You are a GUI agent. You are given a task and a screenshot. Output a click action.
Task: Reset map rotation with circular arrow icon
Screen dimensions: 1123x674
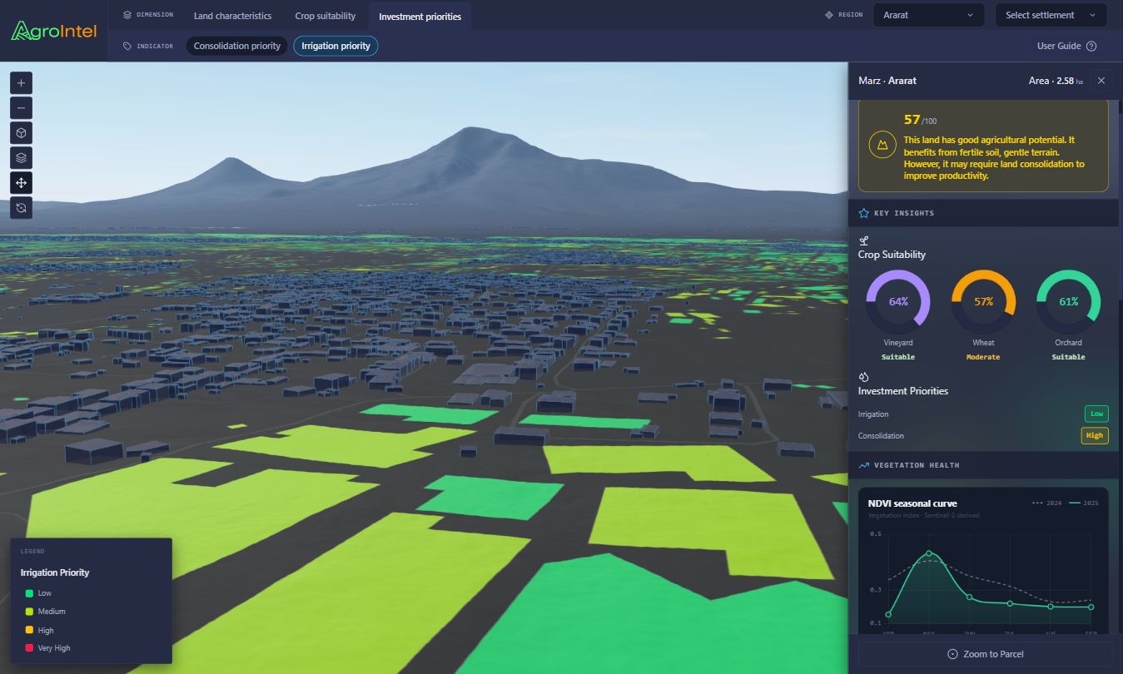pyautogui.click(x=22, y=208)
